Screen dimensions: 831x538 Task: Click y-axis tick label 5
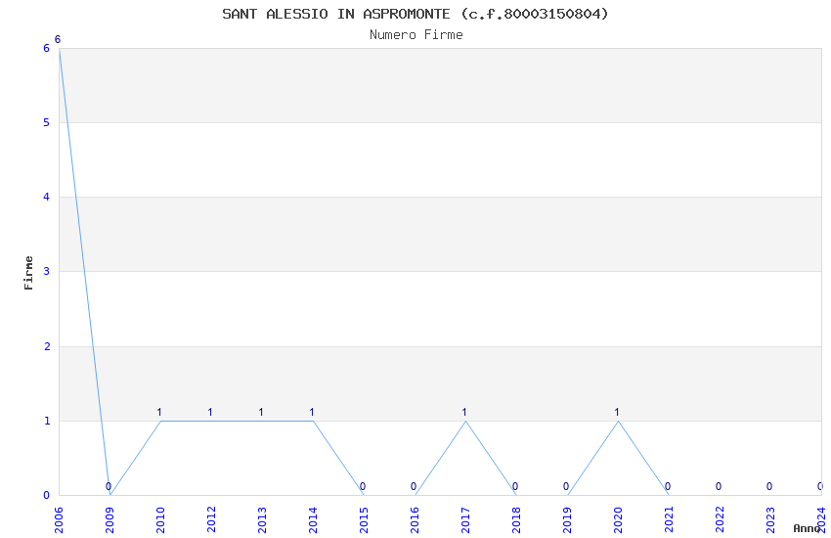[x=47, y=123]
